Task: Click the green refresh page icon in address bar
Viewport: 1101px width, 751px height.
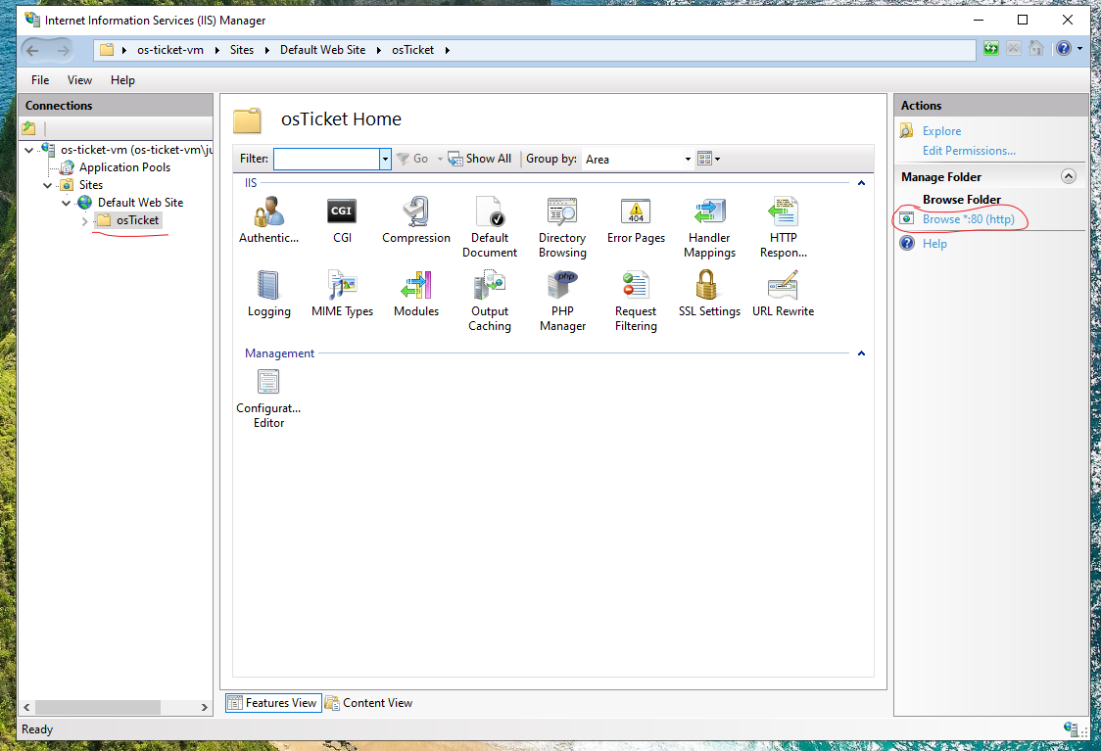Action: 990,48
